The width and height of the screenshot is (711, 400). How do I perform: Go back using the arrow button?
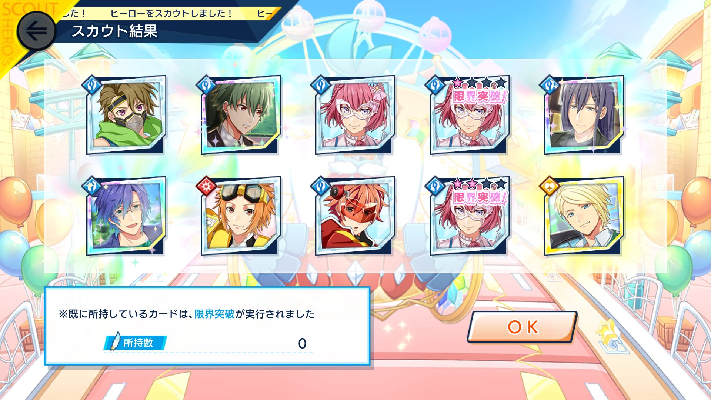(x=36, y=31)
